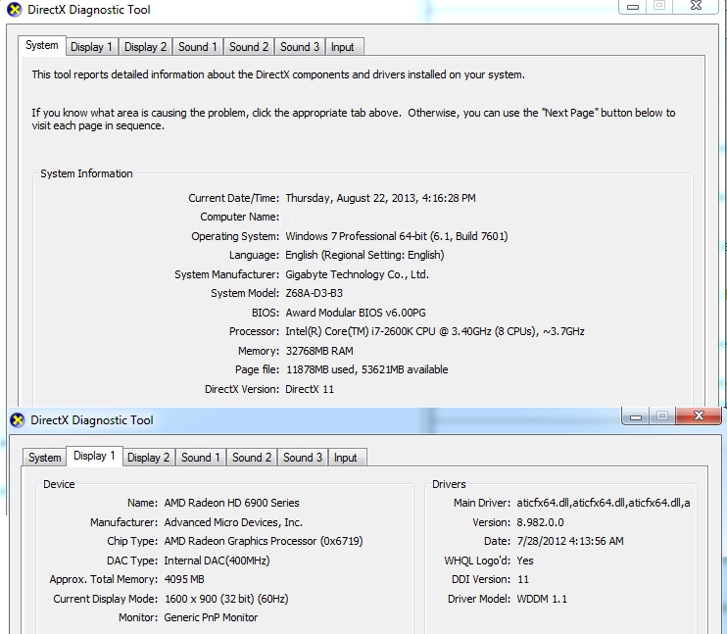This screenshot has width=727, height=634.
Task: Click the 'Drivers' group heading
Action: (449, 484)
